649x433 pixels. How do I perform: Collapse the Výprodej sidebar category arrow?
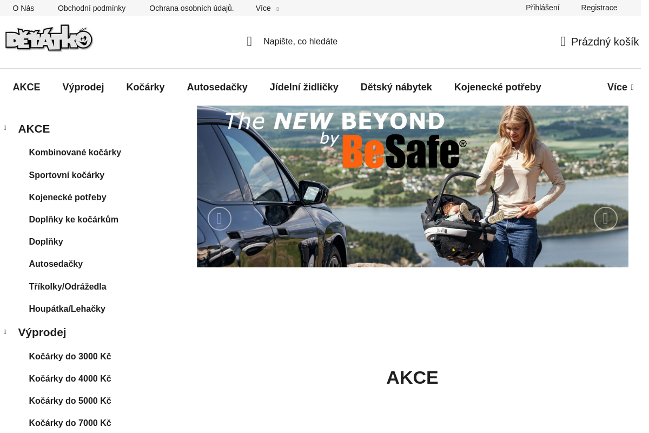(x=5, y=332)
